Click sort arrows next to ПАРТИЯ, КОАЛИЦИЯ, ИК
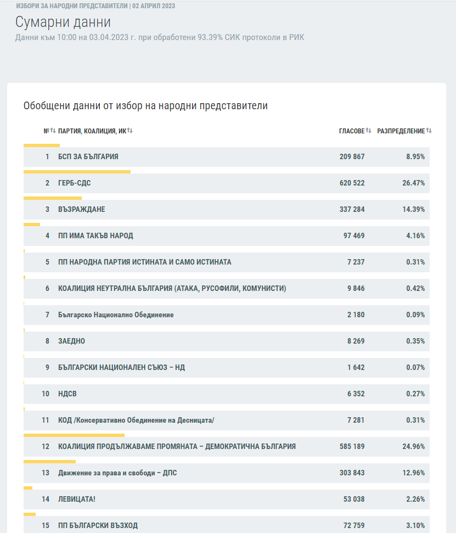 pos(131,131)
